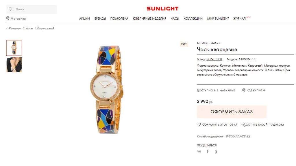Click the heart icon to save item
The width and height of the screenshot is (296, 166).
coord(199,124)
